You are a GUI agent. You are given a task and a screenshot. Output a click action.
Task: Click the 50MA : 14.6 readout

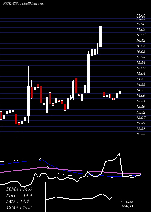19,189
